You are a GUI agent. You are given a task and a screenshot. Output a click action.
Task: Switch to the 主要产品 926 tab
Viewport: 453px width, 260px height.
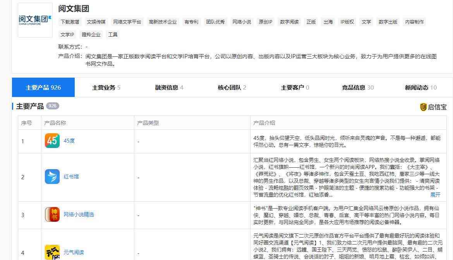coord(43,87)
